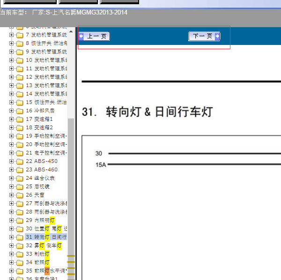Click folder icon of 22 ABS-450

(20, 162)
